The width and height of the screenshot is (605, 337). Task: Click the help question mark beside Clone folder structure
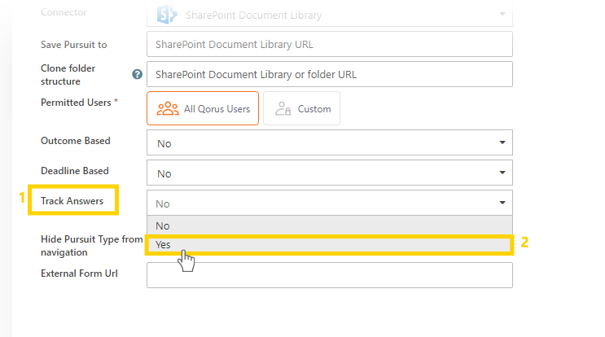pyautogui.click(x=137, y=74)
